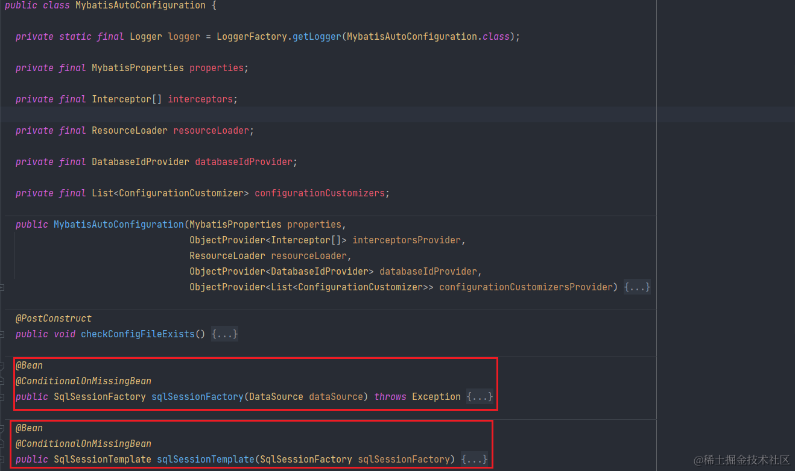
Task: Click 'Exception' after throws keyword
Action: [x=436, y=397]
